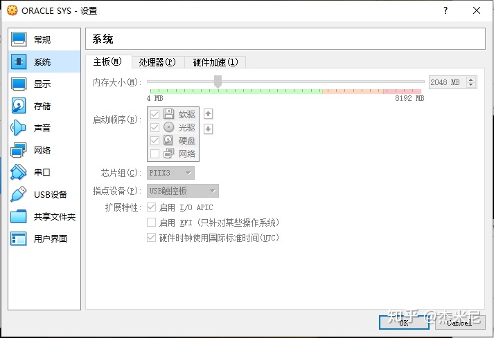Click the Cancel button
This screenshot has width=494, height=338.
460,323
